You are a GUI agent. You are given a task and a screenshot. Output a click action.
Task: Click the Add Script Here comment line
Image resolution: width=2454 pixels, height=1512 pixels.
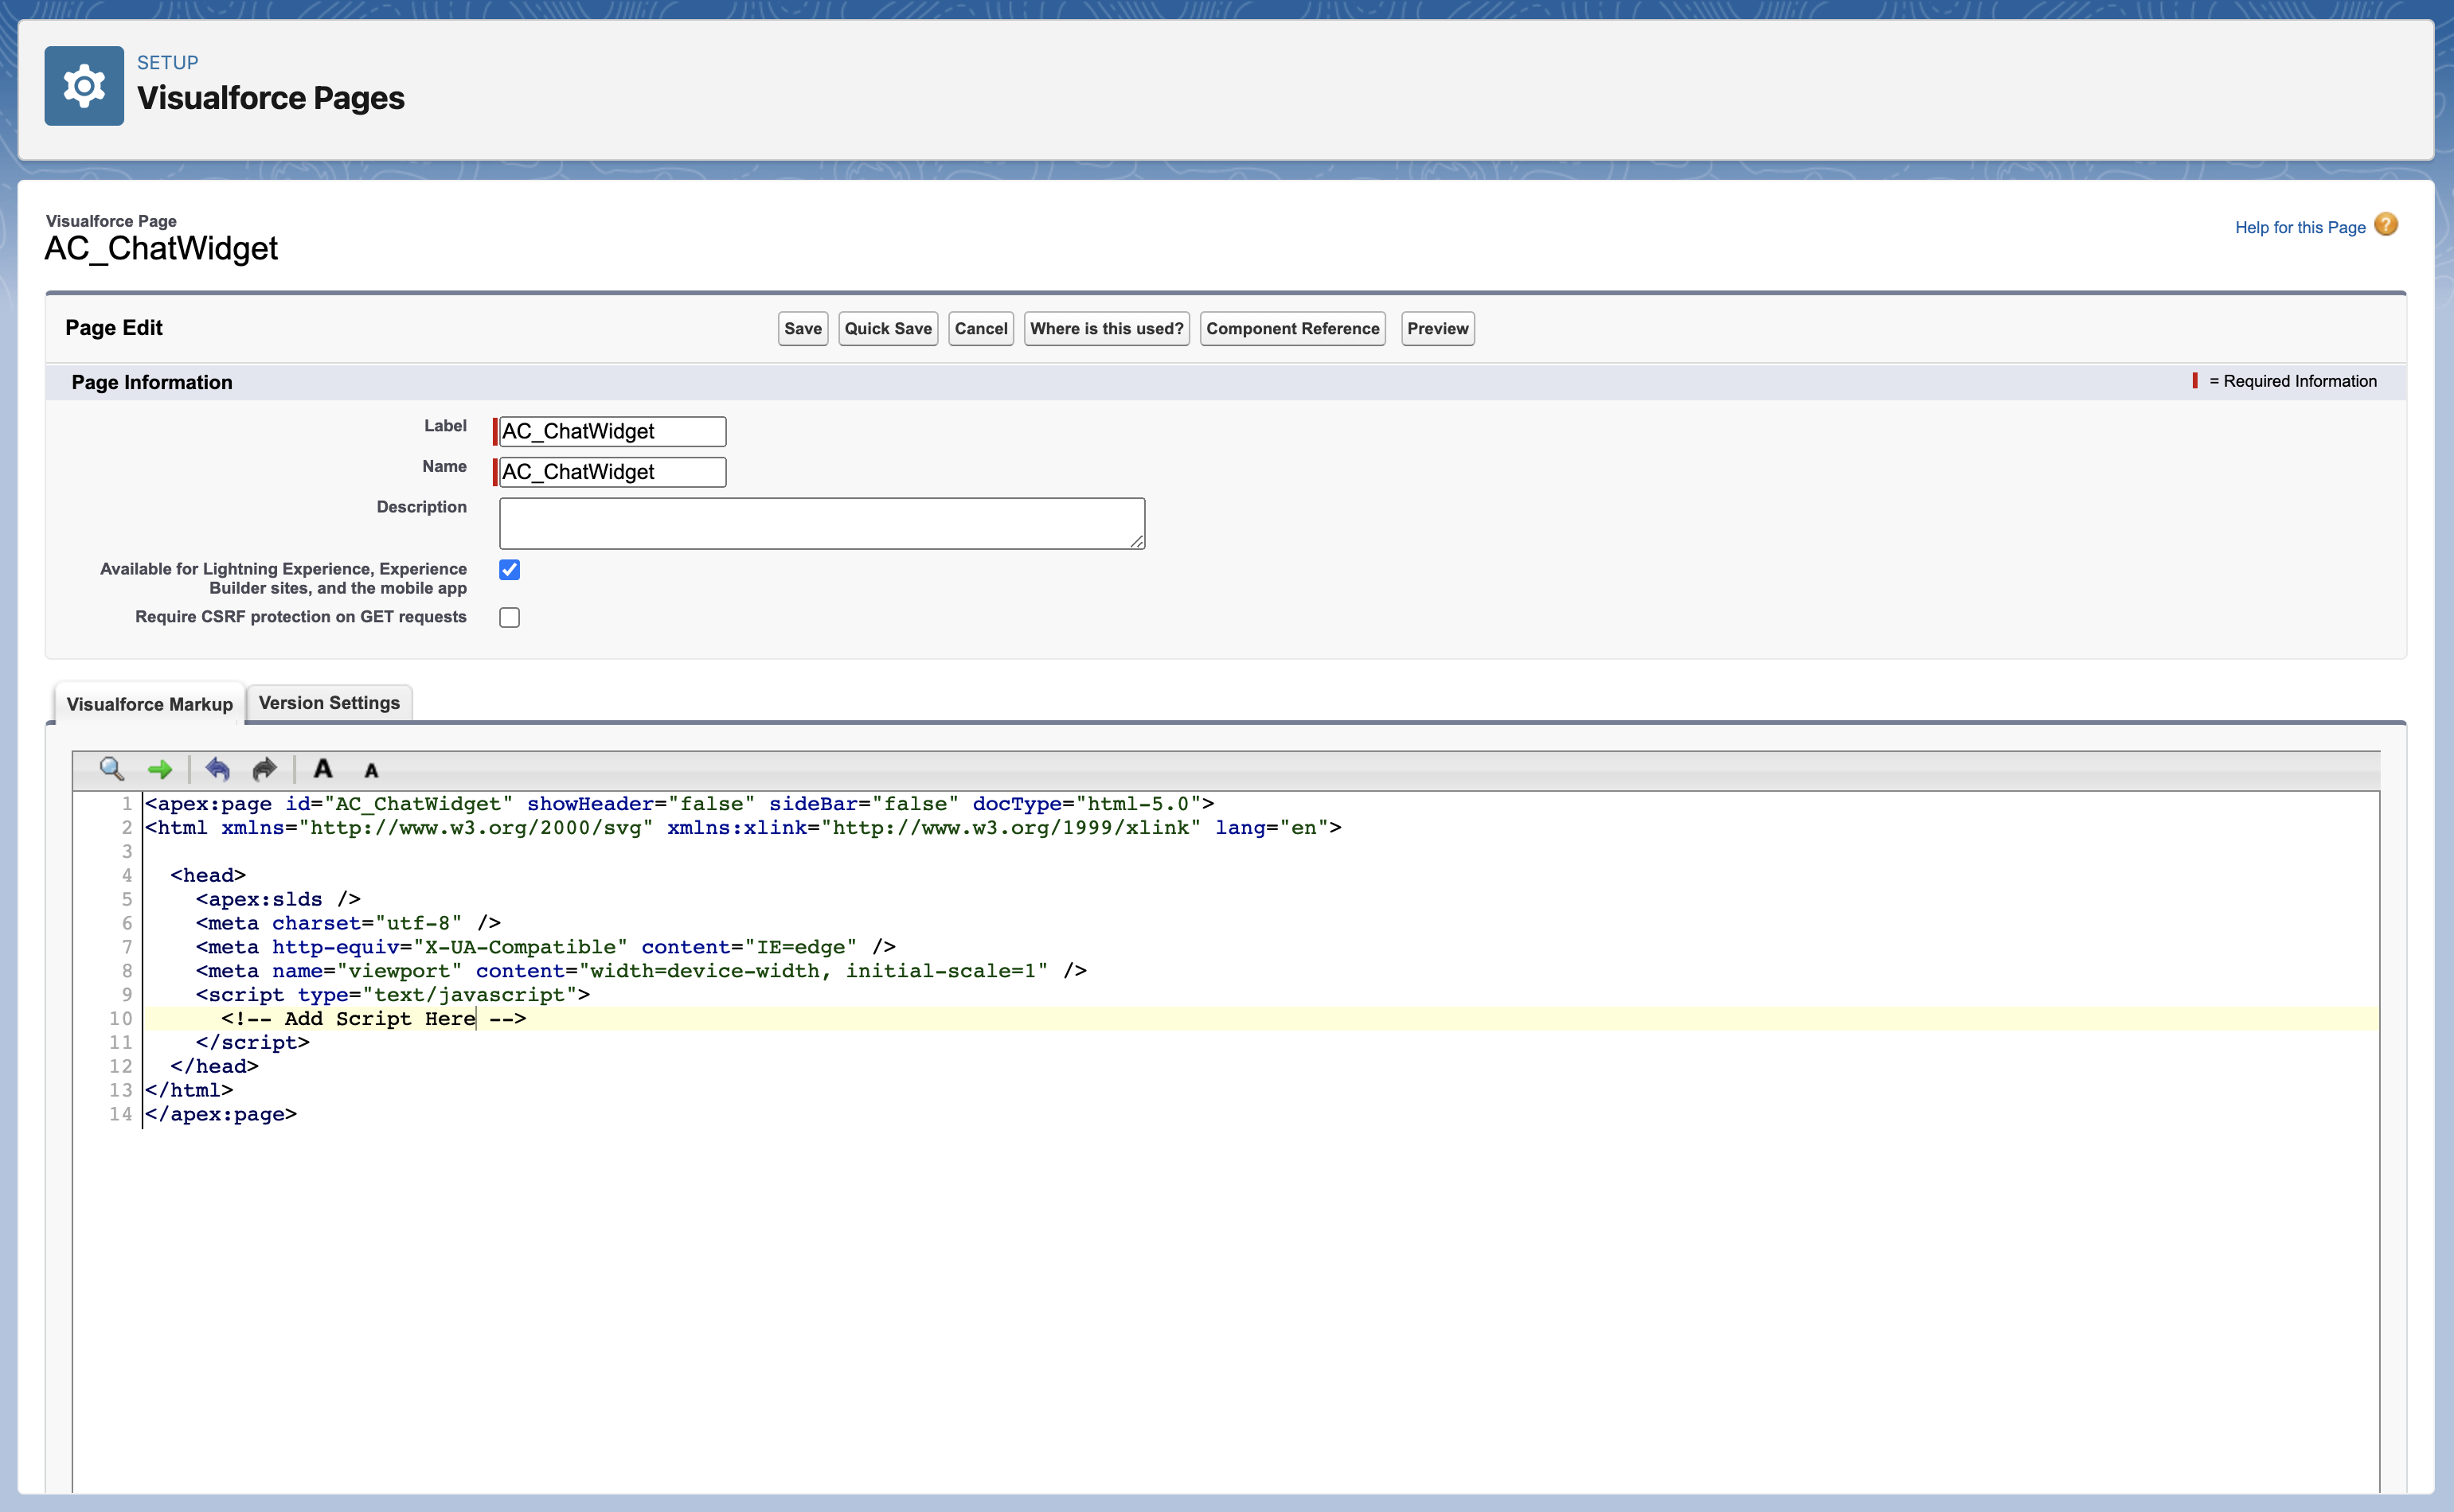pos(373,1019)
